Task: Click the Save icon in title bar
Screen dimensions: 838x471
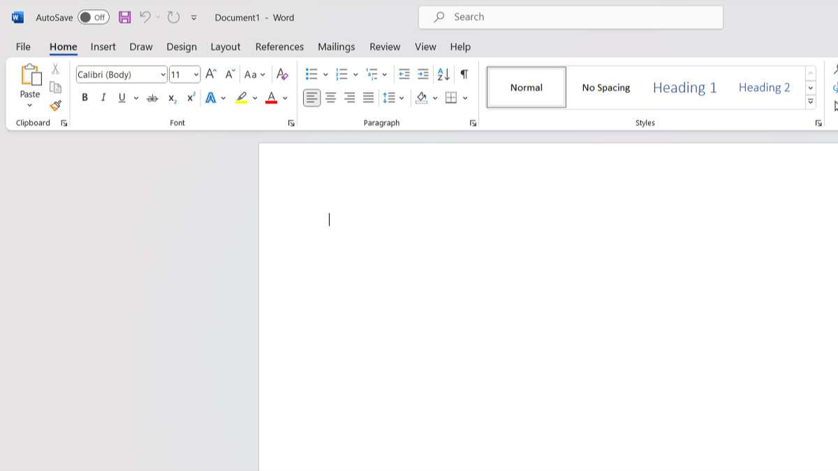Action: coord(124,17)
